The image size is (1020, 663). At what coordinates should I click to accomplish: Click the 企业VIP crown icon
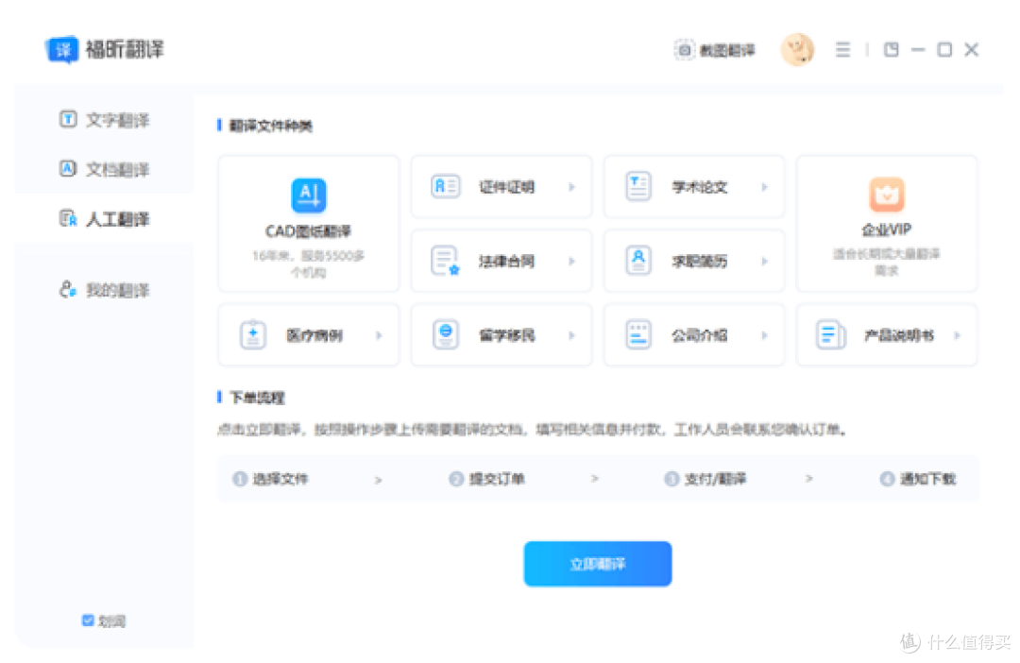click(887, 195)
